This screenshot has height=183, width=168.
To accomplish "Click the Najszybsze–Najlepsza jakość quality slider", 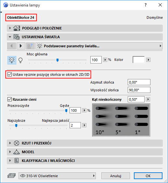I will tap(38, 125).
